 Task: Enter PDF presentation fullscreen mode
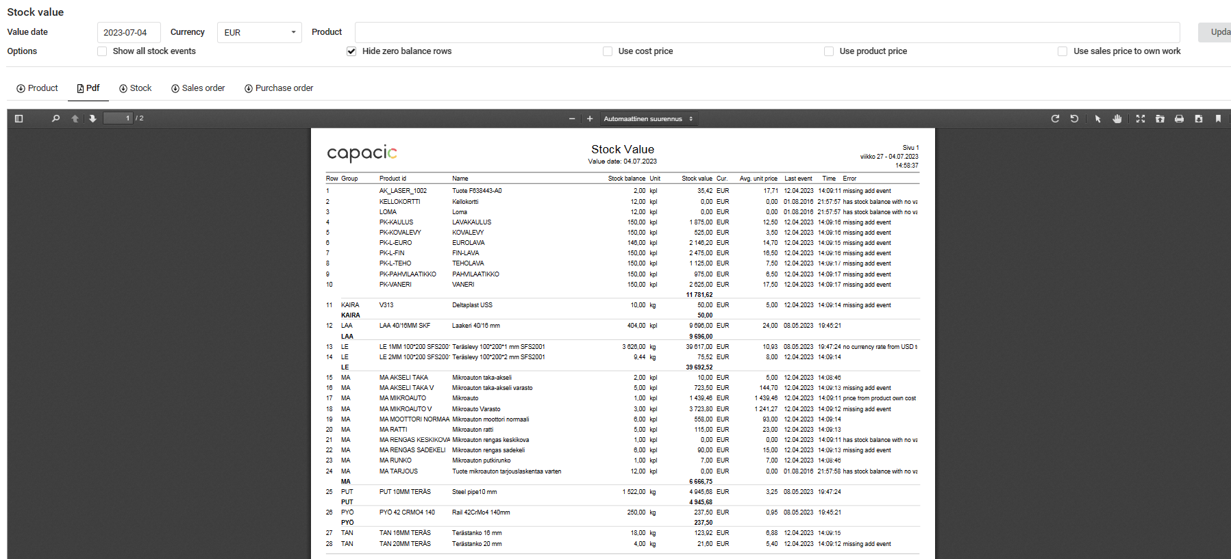[1141, 118]
